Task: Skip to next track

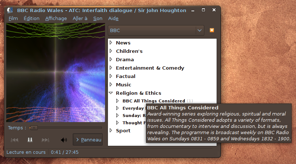Action: pyautogui.click(x=45, y=140)
